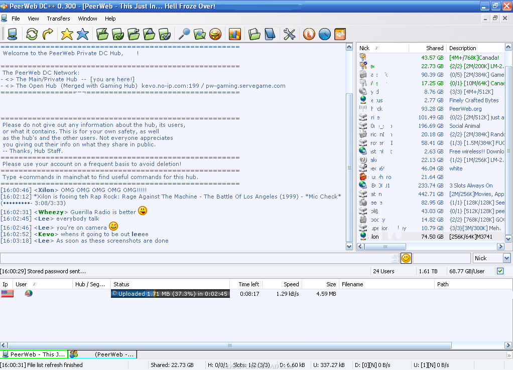Screen dimensions: 513x370
Task: Click the Open File List folder icon
Action: (x=254, y=34)
